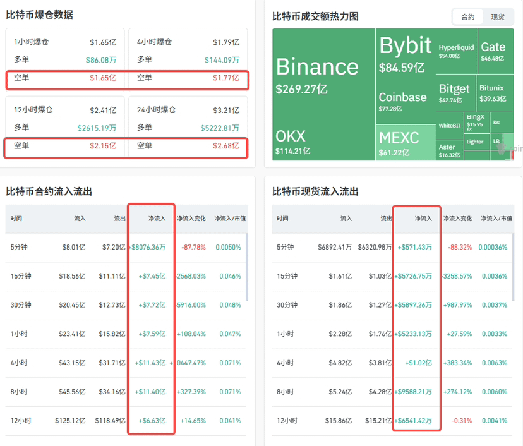
Task: Click the MEXC heatmap block
Action: (x=406, y=142)
